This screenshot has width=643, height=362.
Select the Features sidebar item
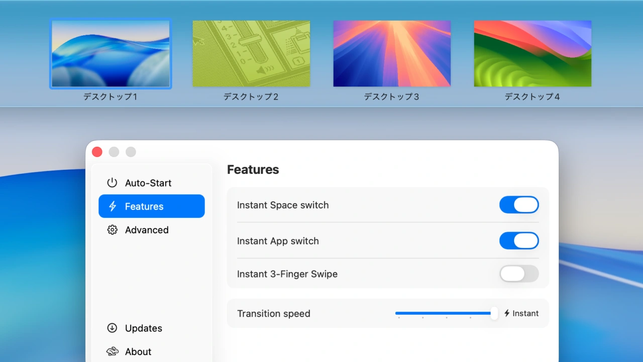(x=152, y=206)
